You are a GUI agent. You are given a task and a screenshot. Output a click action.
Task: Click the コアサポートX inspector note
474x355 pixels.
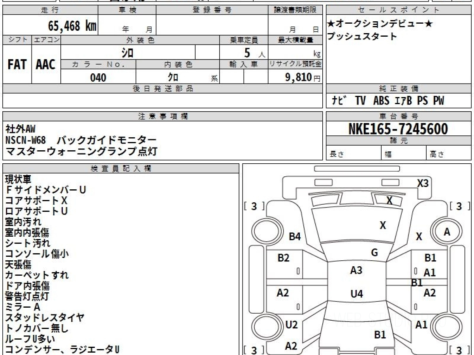point(37,200)
